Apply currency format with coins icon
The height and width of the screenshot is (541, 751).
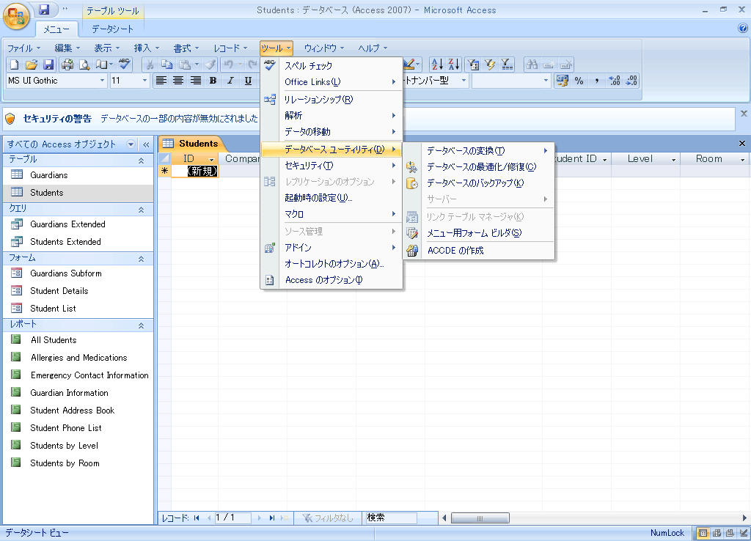pos(563,81)
